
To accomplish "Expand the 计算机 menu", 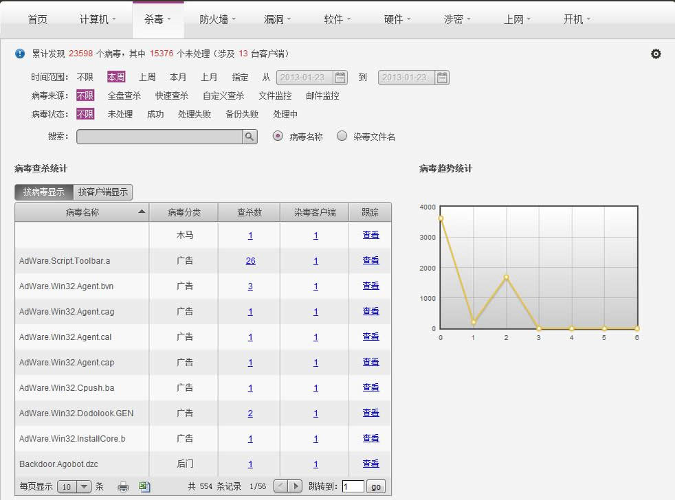I will (98, 19).
